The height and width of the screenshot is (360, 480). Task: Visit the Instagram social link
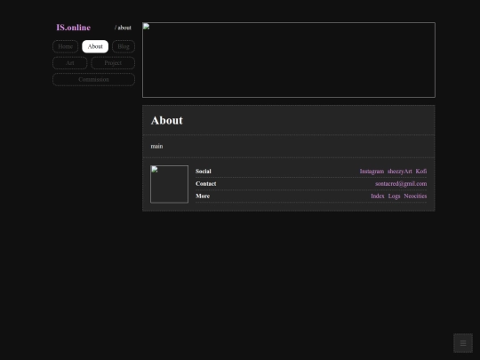[372, 172]
